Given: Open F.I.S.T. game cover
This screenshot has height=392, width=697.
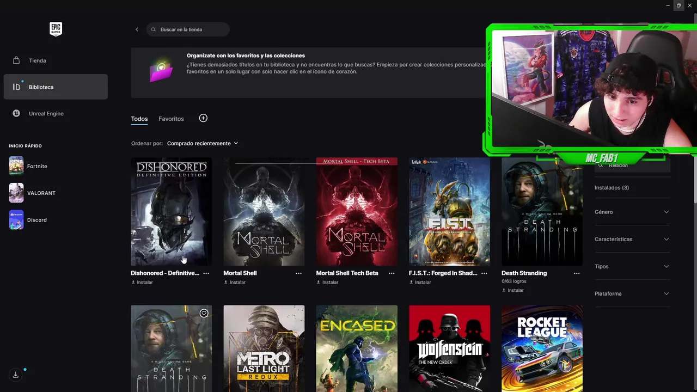Looking at the screenshot, I should click(449, 212).
